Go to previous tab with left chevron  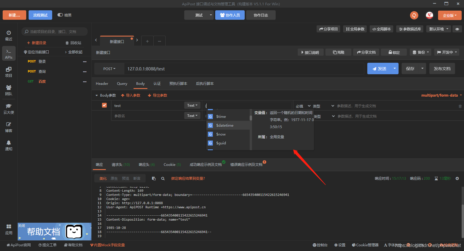(x=96, y=40)
